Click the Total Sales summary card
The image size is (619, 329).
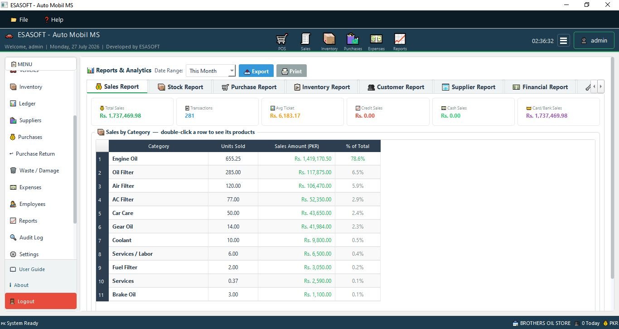[132, 112]
